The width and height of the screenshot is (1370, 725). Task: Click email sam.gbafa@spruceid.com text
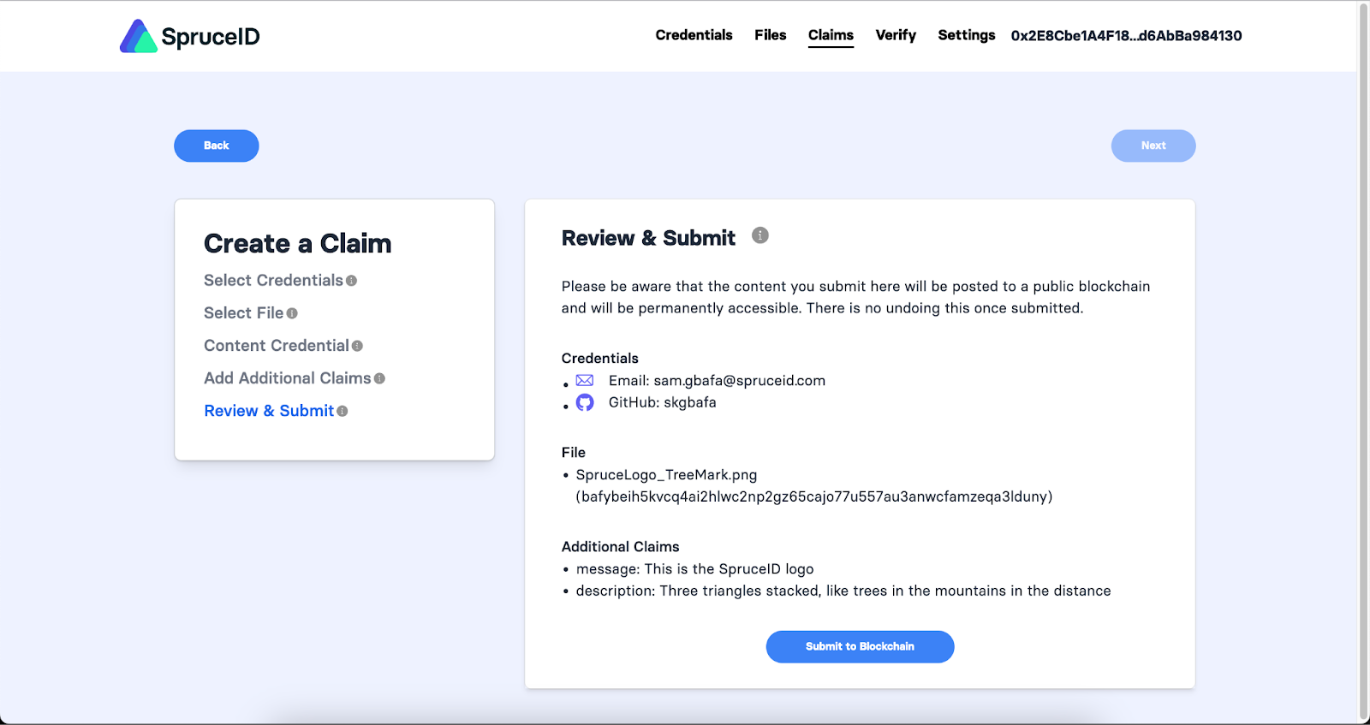click(717, 381)
